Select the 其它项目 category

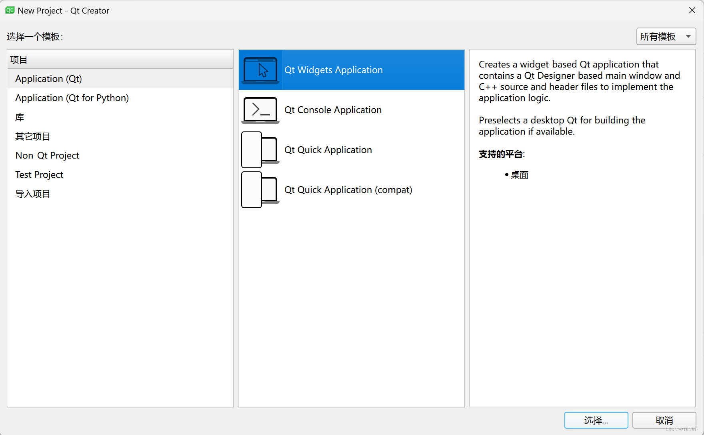[120, 136]
